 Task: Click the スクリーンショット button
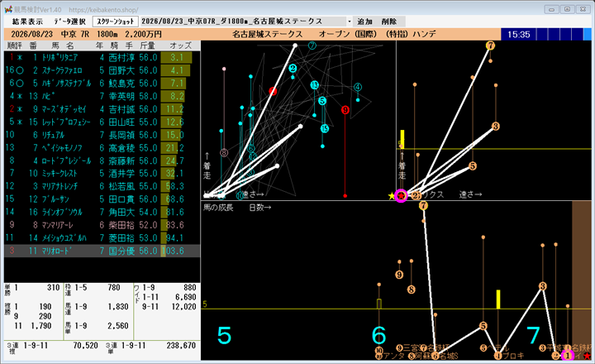[x=115, y=22]
